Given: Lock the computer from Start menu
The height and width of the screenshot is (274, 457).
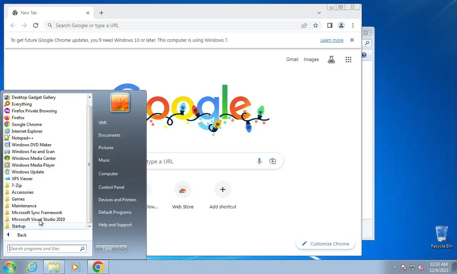Looking at the screenshot, I should [x=107, y=249].
